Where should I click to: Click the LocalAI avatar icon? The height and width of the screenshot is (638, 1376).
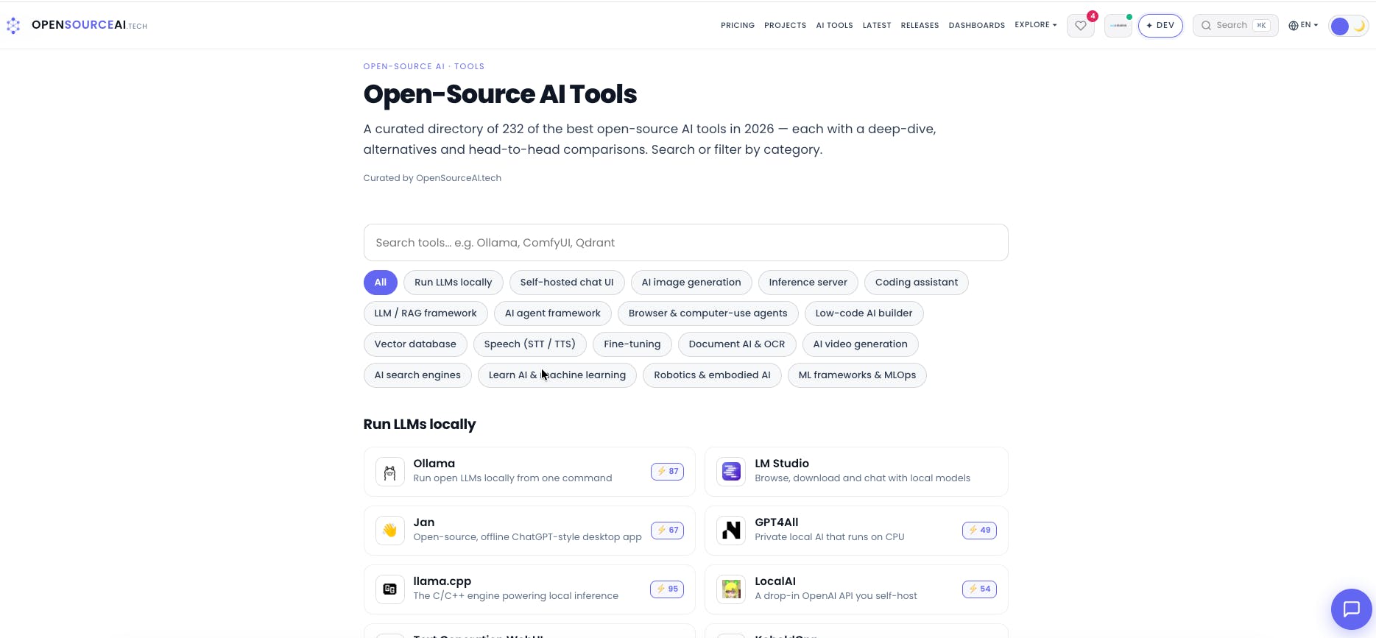click(731, 589)
